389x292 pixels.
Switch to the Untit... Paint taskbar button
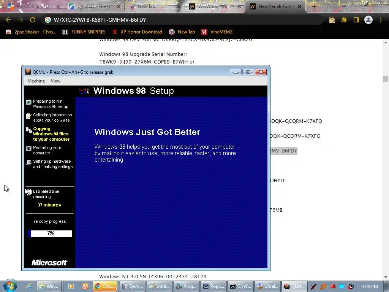(160, 286)
